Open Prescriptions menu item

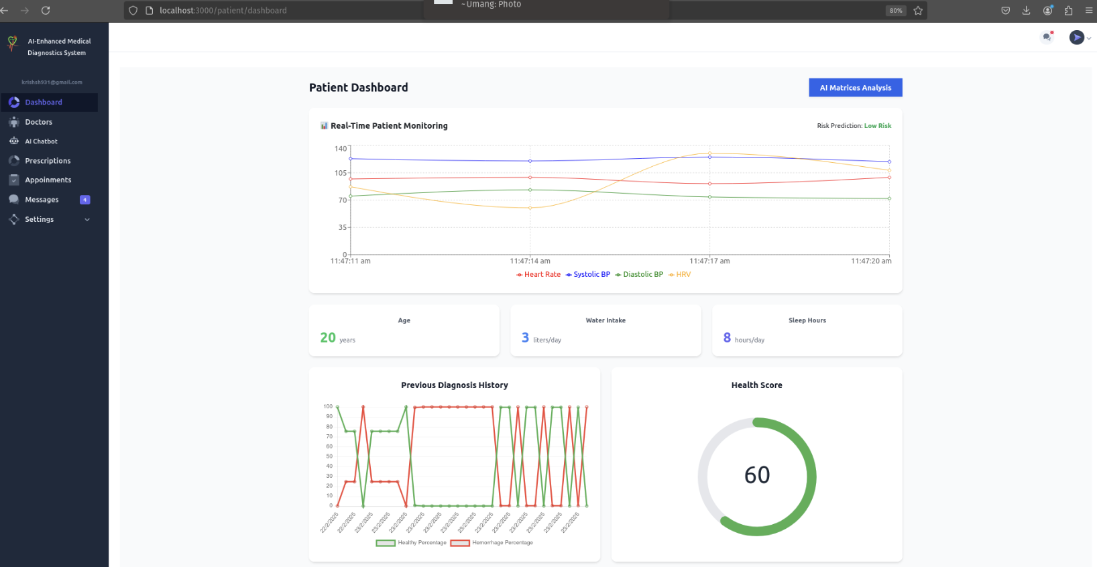click(48, 161)
